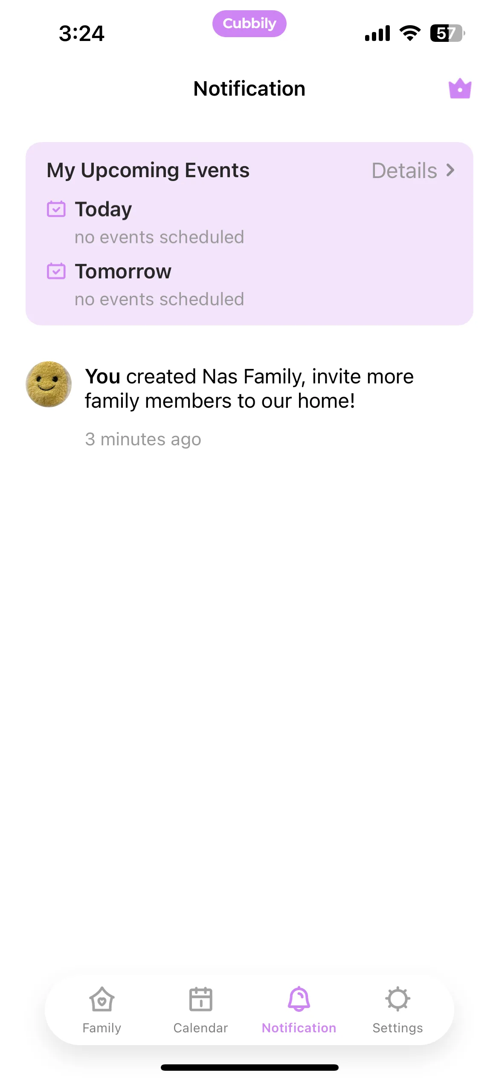
Task: Open Details of upcoming events
Action: point(413,170)
